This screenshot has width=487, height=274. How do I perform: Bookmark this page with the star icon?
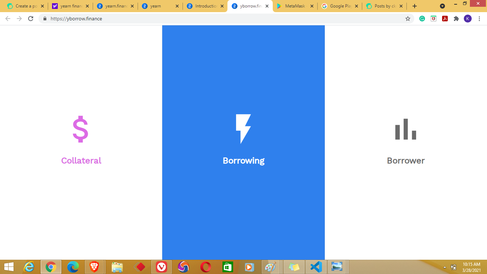(x=408, y=19)
